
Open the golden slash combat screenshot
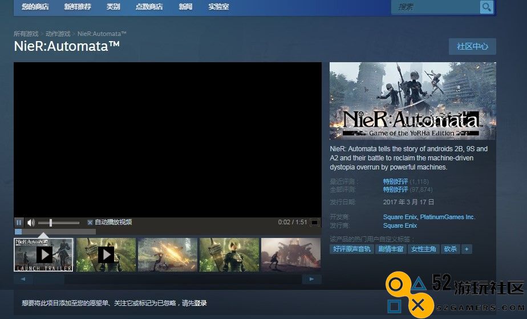168,255
